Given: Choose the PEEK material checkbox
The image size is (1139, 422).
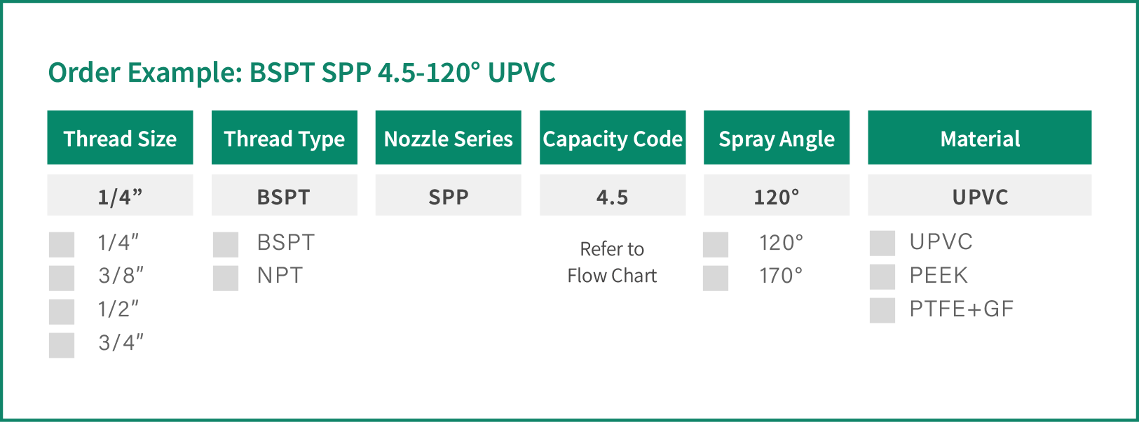Looking at the screenshot, I should pyautogui.click(x=882, y=276).
